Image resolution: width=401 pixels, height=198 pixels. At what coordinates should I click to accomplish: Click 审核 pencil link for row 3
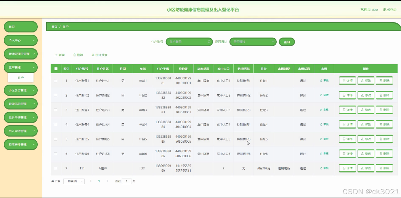324,110
